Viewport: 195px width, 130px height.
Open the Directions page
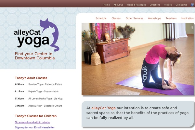155,5
